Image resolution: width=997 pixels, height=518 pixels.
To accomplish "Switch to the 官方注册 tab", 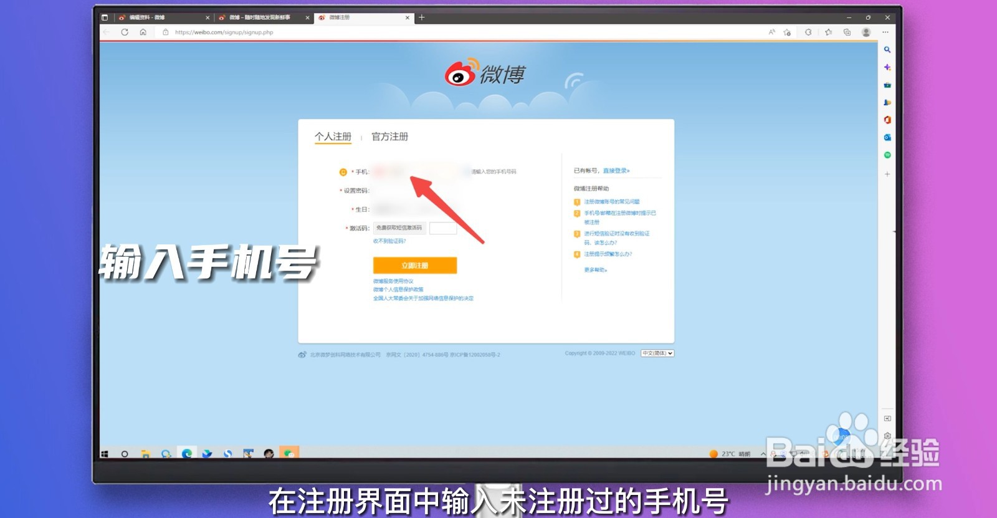I will 390,137.
